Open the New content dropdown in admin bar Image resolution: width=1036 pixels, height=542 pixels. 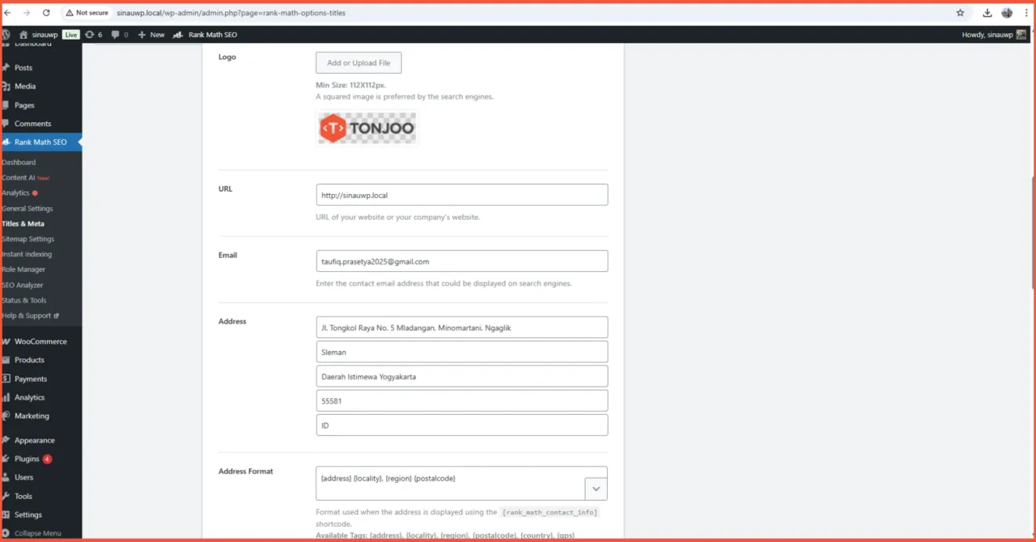click(151, 35)
